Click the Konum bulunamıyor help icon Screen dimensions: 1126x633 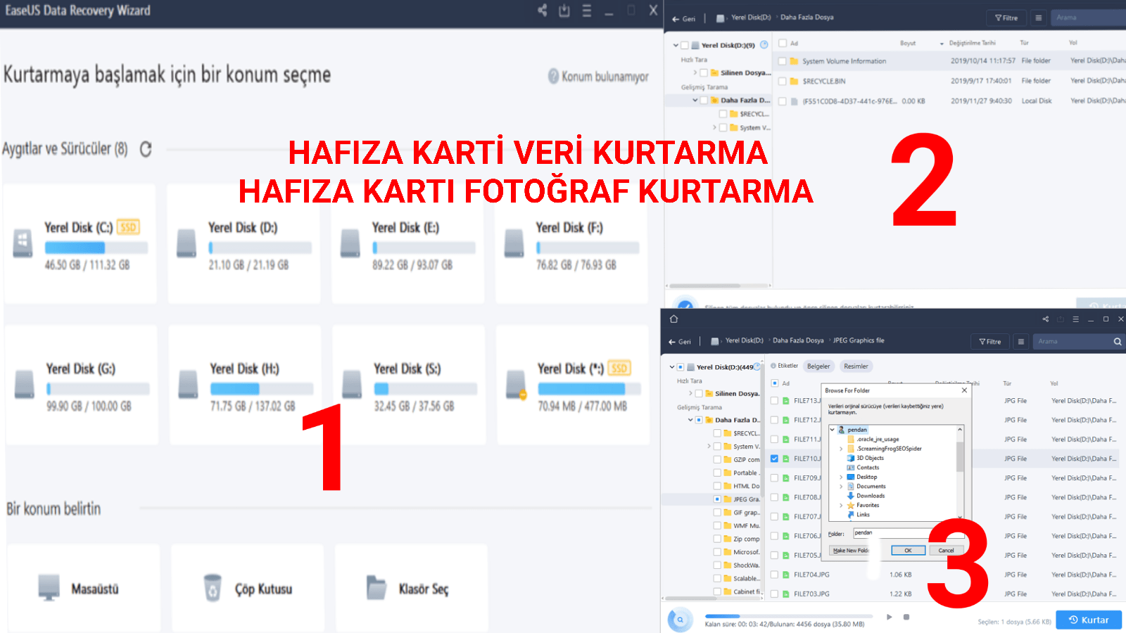coord(554,76)
